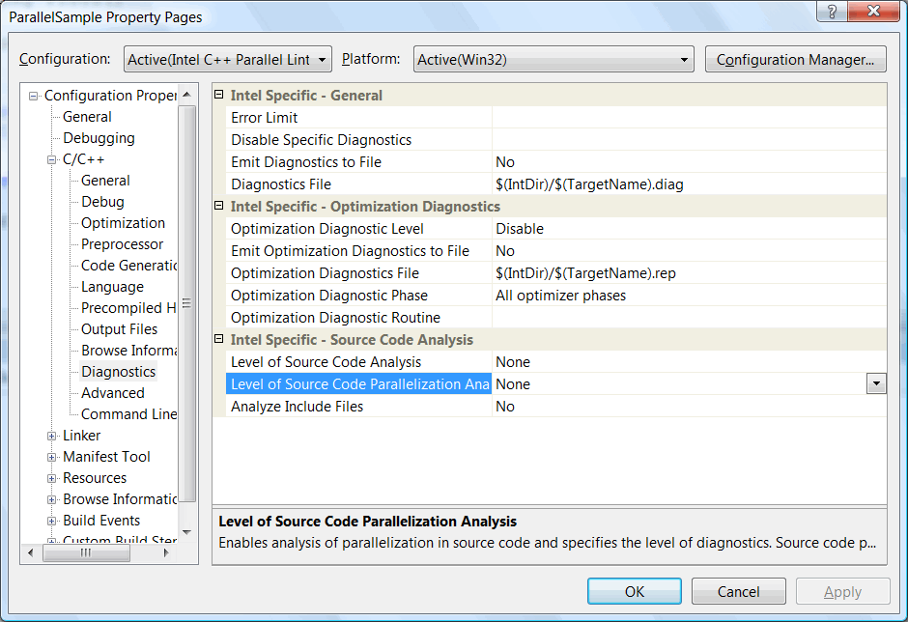Click the OK button
The width and height of the screenshot is (908, 622).
pyautogui.click(x=634, y=591)
